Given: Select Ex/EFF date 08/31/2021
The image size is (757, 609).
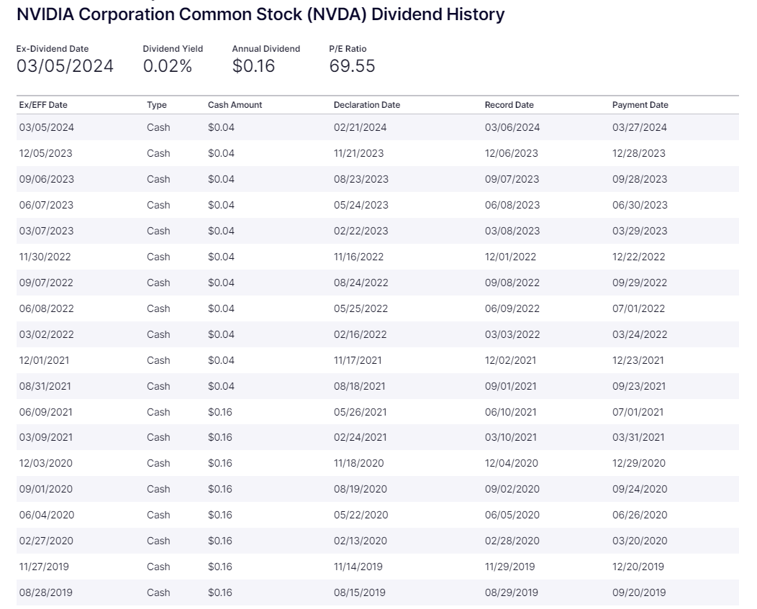Looking at the screenshot, I should click(x=45, y=387).
